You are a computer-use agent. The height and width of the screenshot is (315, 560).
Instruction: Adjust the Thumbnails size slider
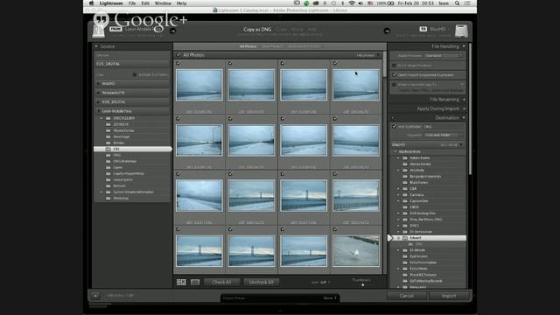[x=363, y=284]
